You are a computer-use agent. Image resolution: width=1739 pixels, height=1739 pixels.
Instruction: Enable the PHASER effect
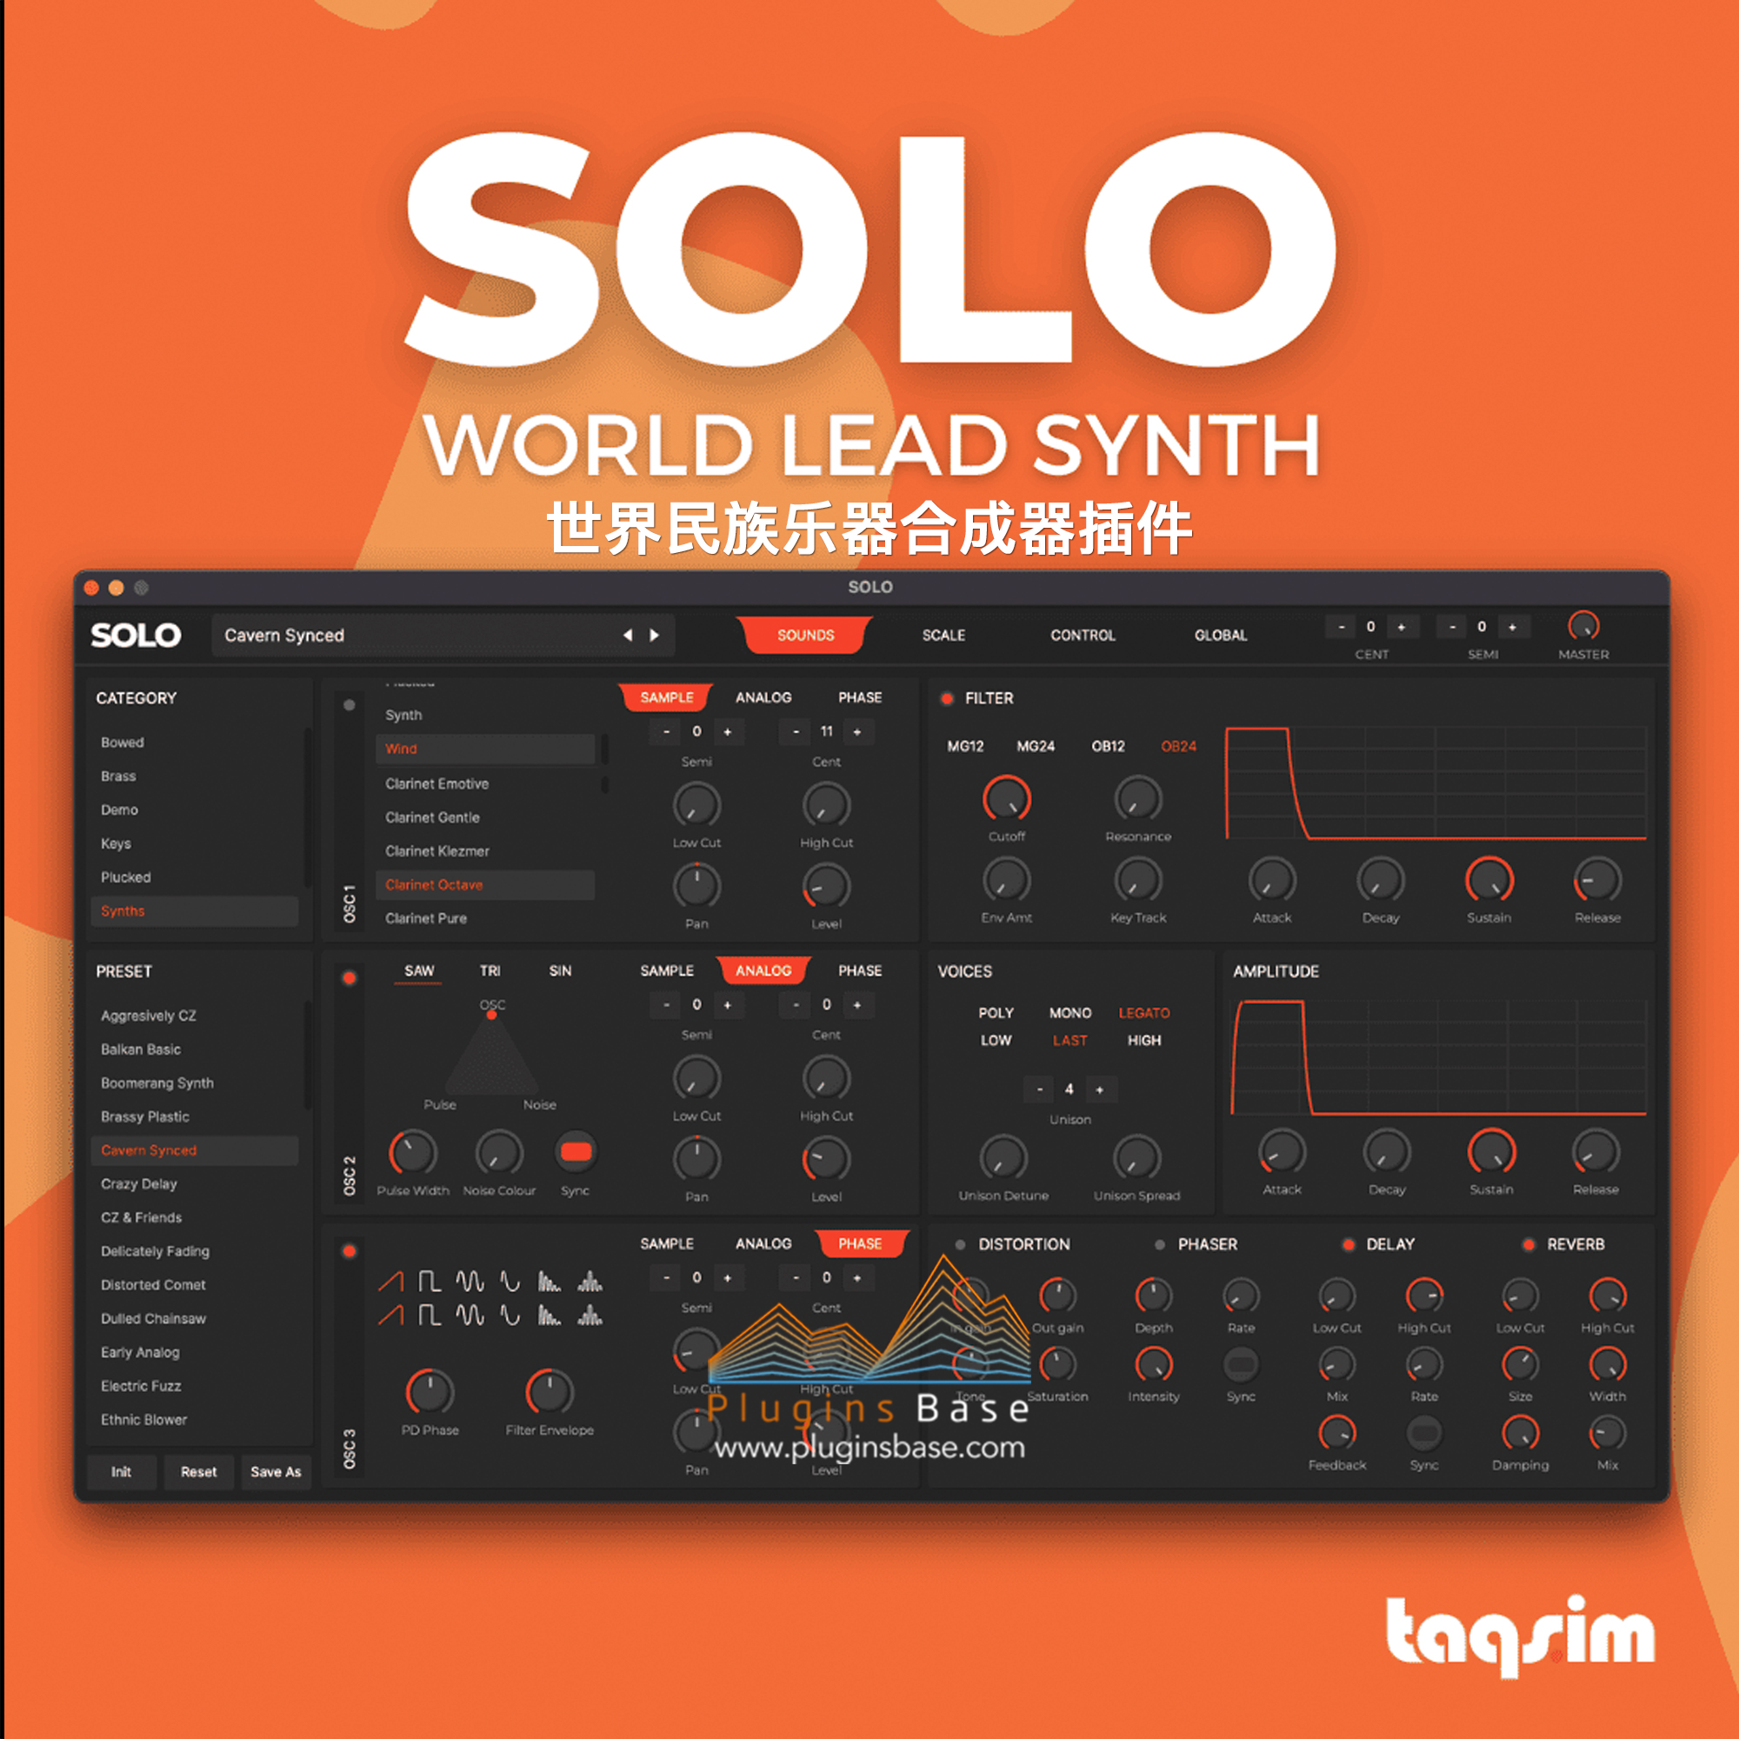(1160, 1245)
